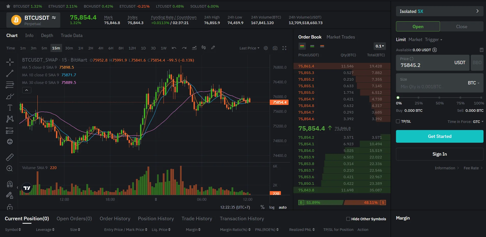Select the brush drawing tool
This screenshot has width=486, height=237.
pos(10,96)
